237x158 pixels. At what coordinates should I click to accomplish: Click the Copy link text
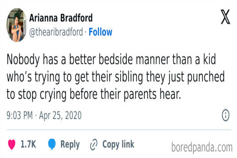[x=118, y=144]
